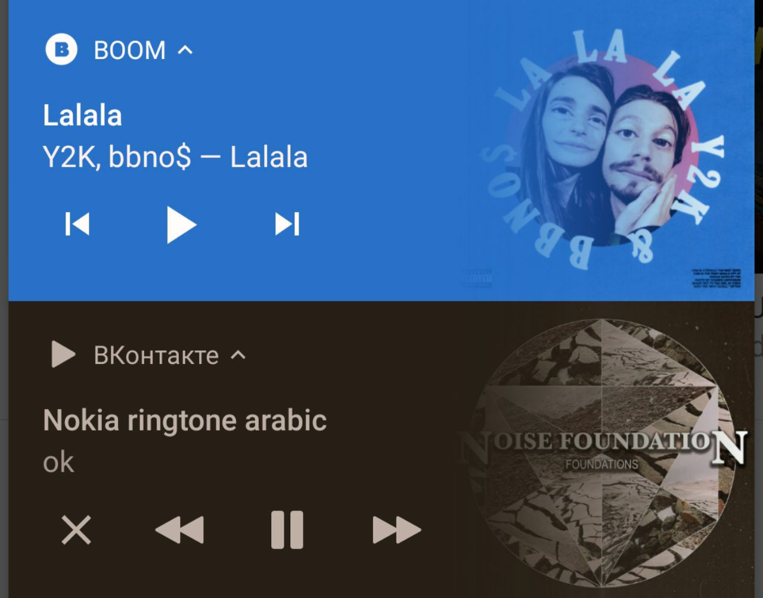Skip to previous track in BOOM
Viewport: 763px width, 598px height.
[77, 225]
